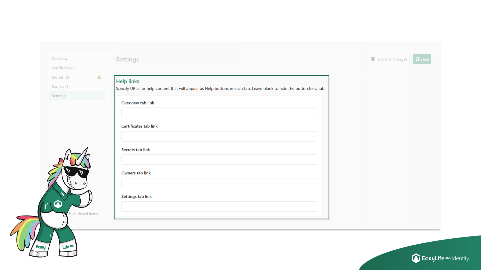Click inside the Owners tab link field

pos(219,183)
